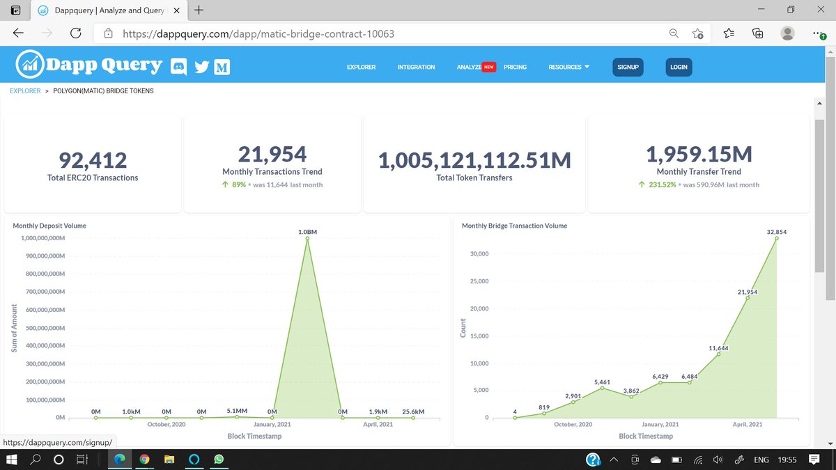
Task: Click the LOGIN button
Action: pos(679,67)
